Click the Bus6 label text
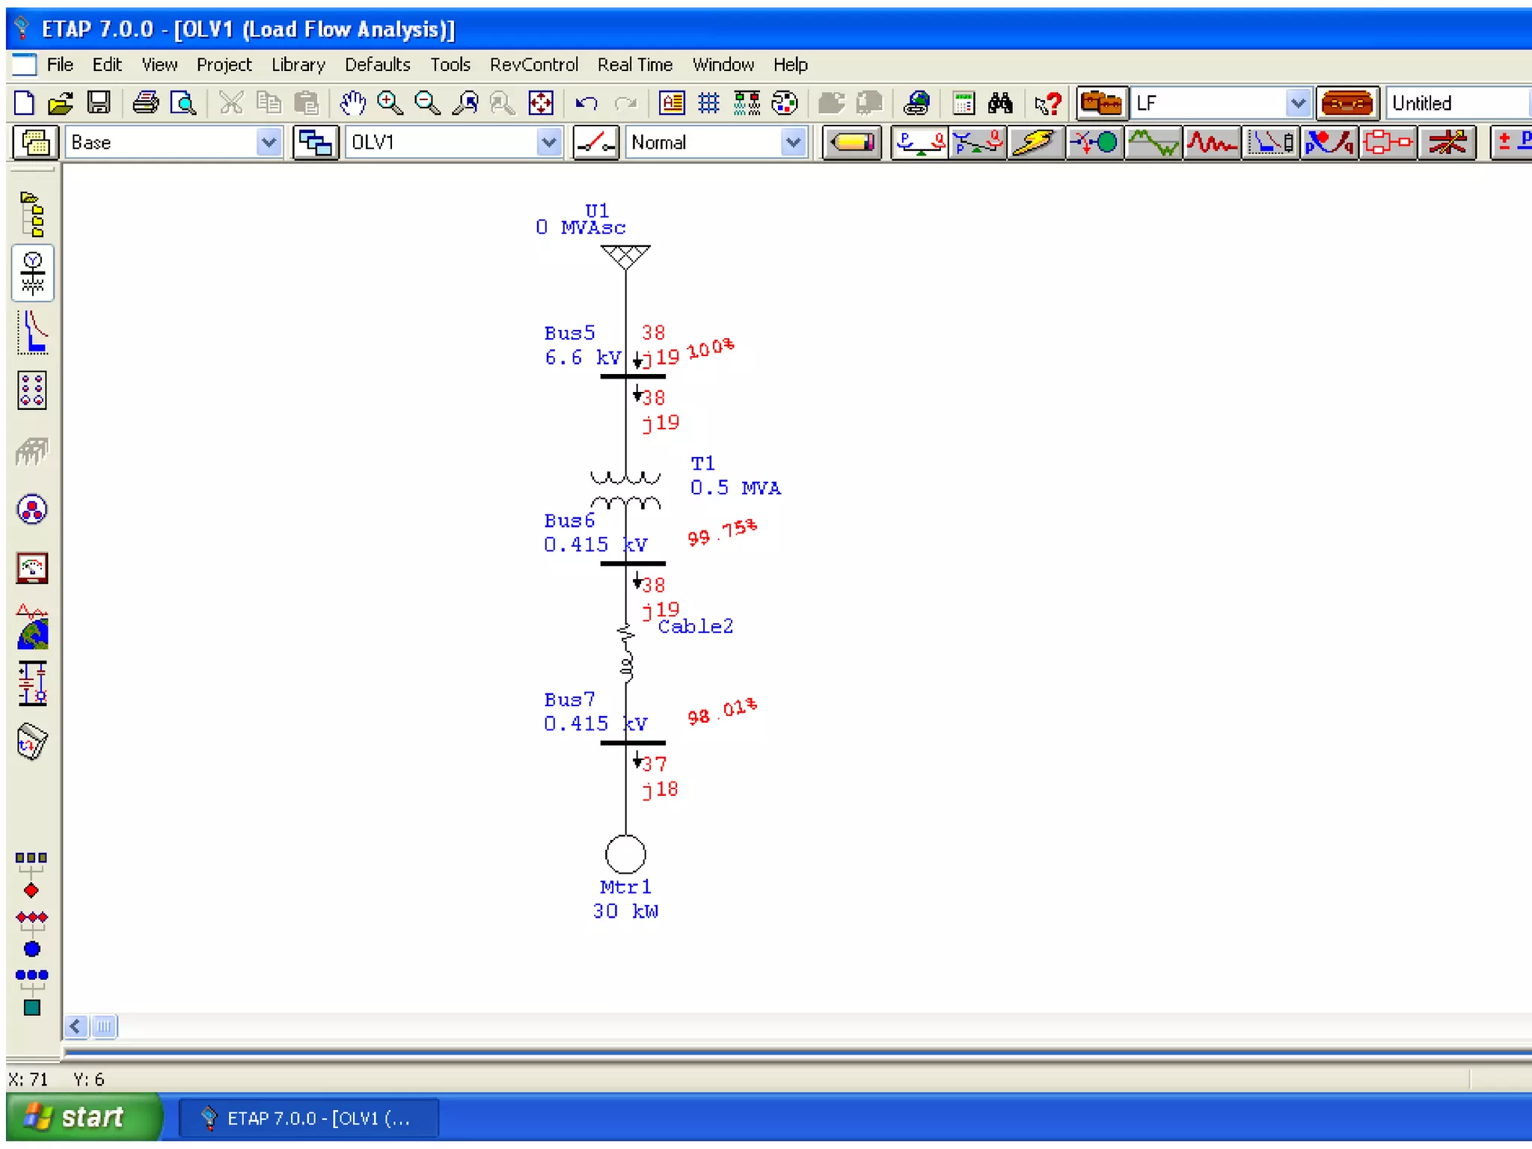 569,520
